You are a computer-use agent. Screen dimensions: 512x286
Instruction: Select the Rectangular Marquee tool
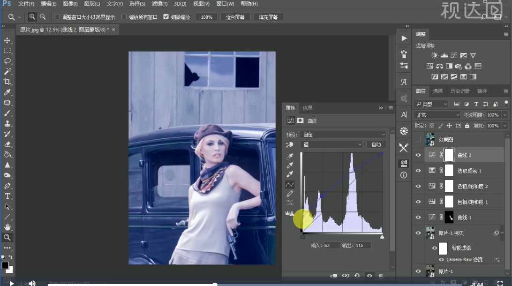pyautogui.click(x=7, y=51)
